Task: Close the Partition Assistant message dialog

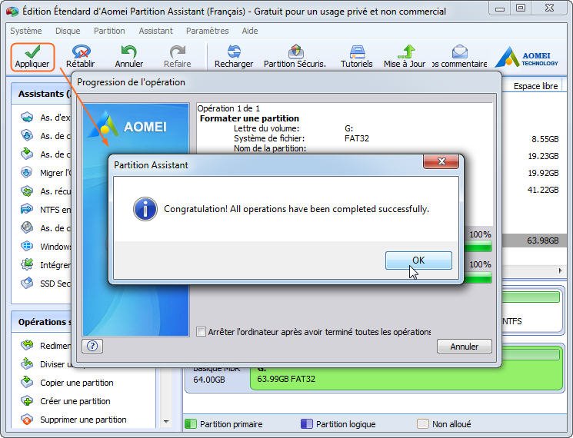Action: [x=441, y=161]
